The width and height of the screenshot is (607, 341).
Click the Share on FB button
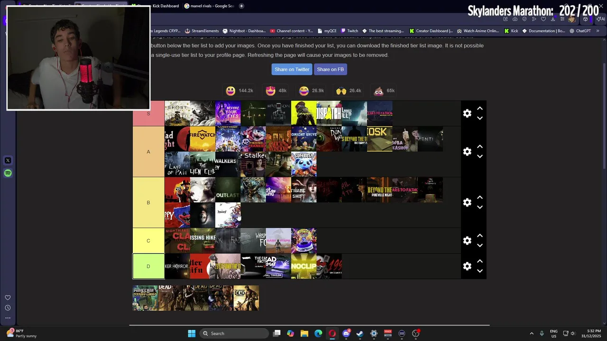click(x=330, y=69)
